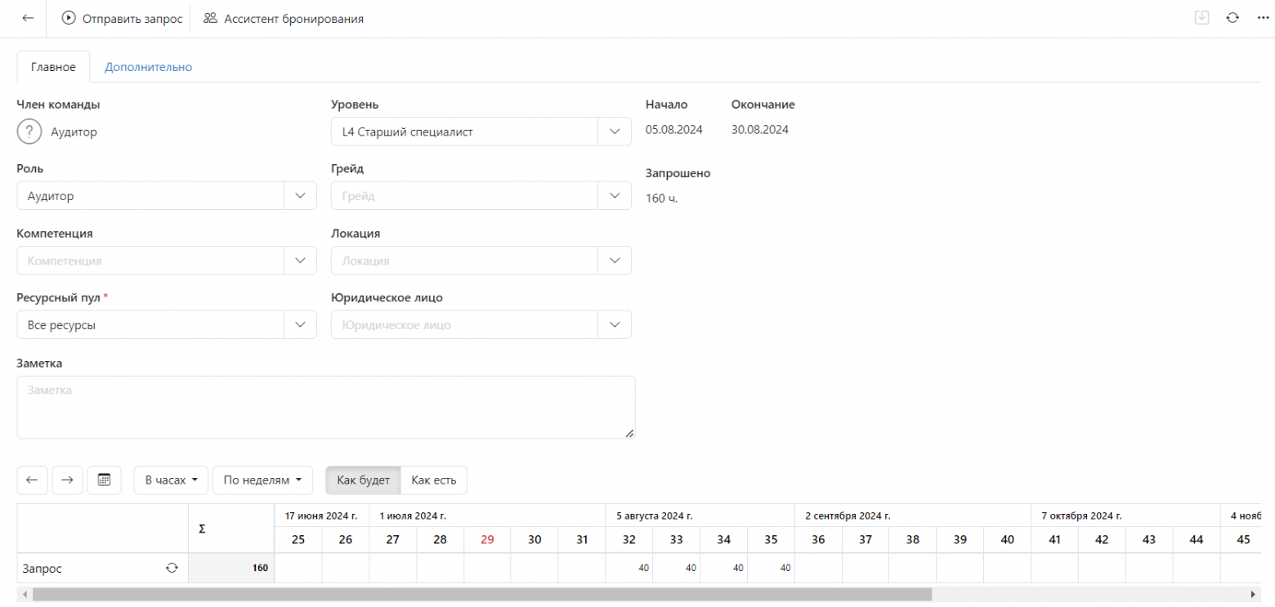Click the week 36 column header
Image resolution: width=1275 pixels, height=607 pixels.
coord(818,539)
